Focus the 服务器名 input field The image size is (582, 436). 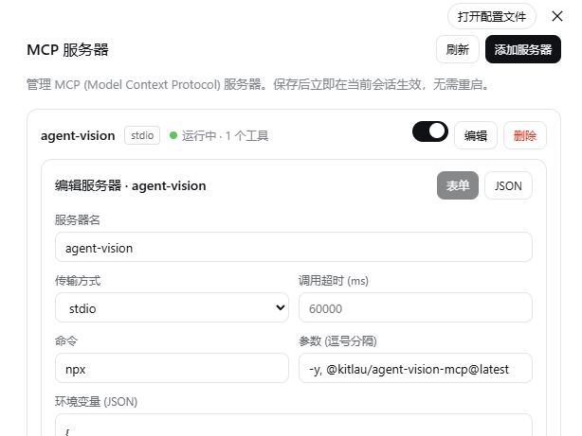pos(294,247)
